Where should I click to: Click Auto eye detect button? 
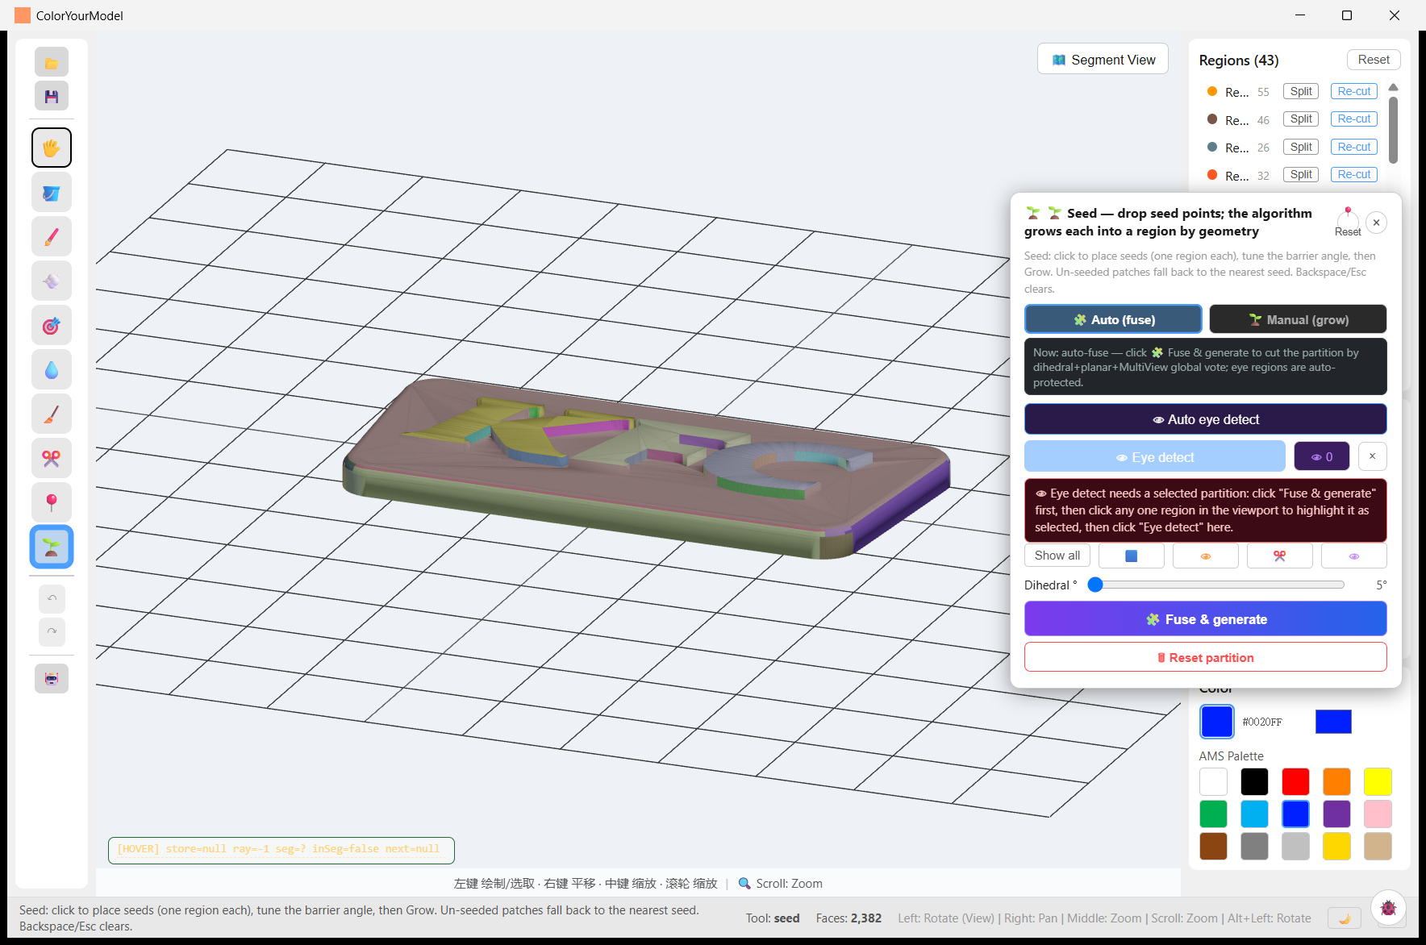[x=1205, y=419]
